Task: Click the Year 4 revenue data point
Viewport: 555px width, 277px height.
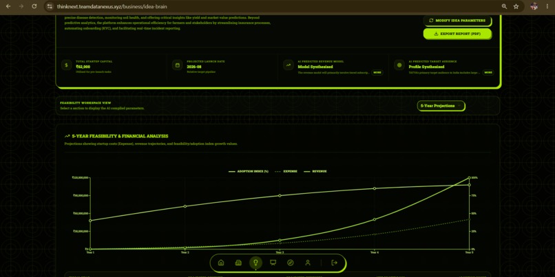Action: coord(375,219)
